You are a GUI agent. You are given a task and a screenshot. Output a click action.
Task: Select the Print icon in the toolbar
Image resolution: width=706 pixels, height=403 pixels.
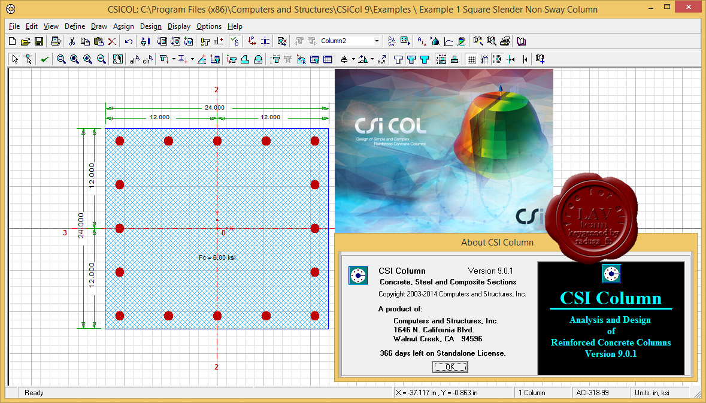(x=55, y=41)
